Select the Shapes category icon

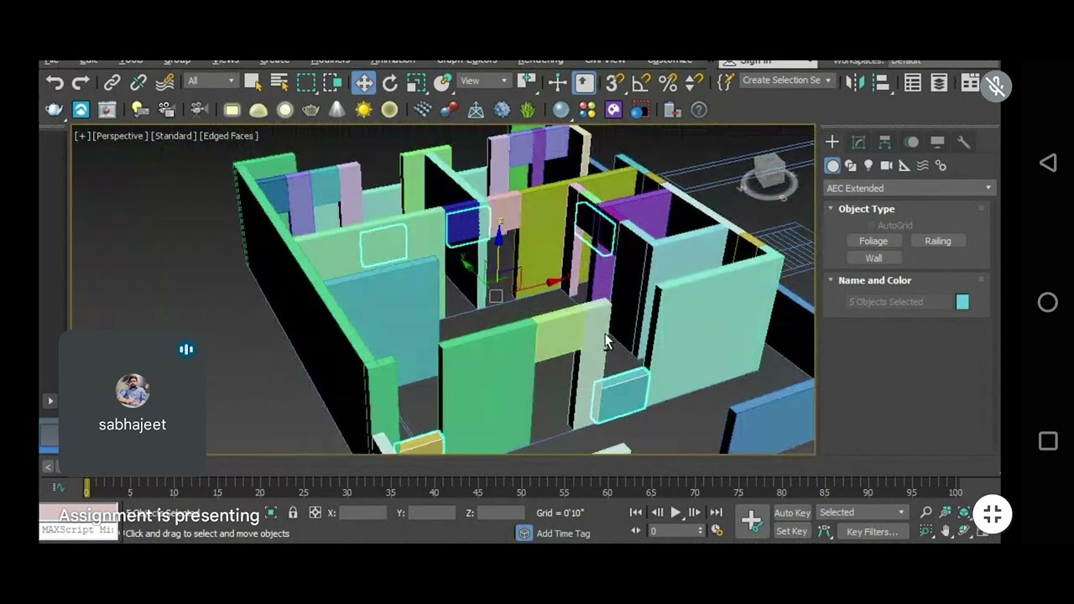click(x=851, y=165)
